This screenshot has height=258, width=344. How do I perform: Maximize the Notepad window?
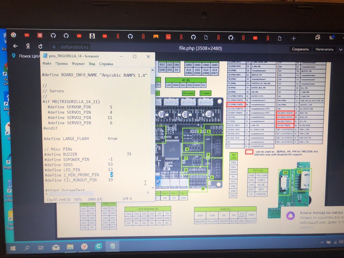(x=135, y=56)
